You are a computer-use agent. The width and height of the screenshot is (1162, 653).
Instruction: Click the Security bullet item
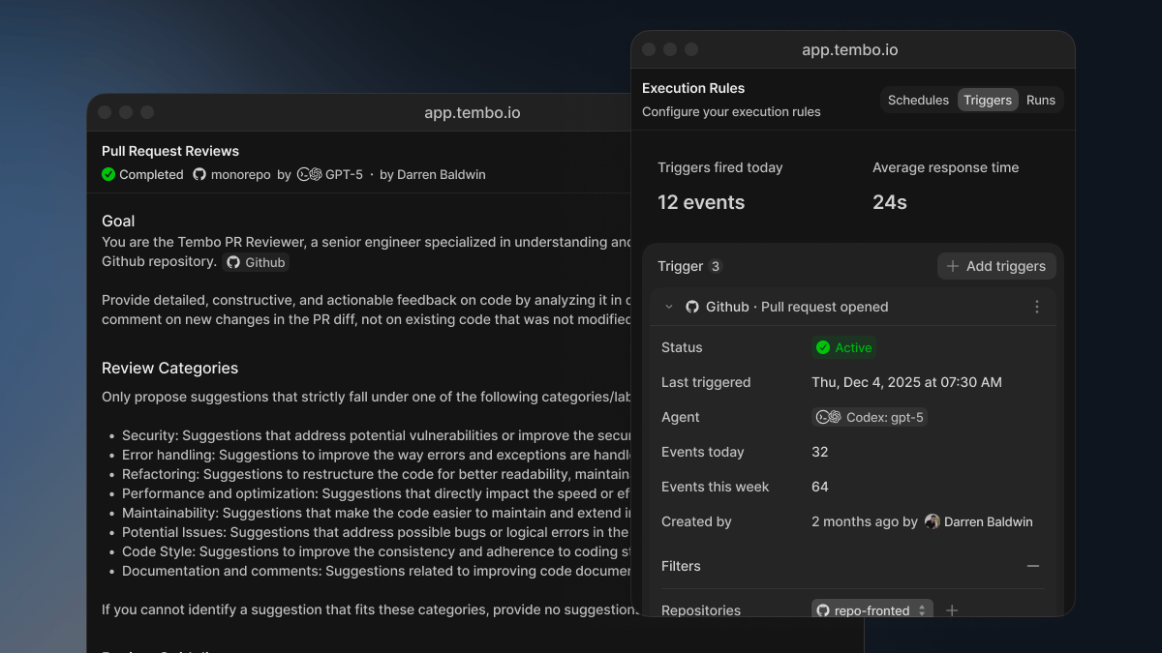pyautogui.click(x=377, y=435)
